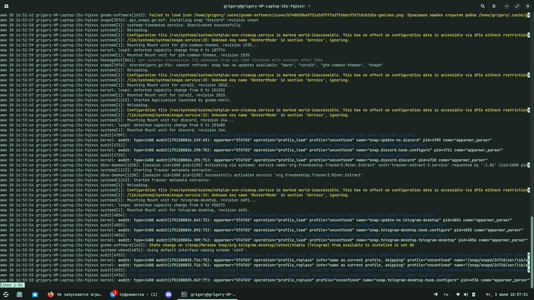Switch to the Firefox window in the taskbar
534x300 pixels.
click(x=75, y=294)
